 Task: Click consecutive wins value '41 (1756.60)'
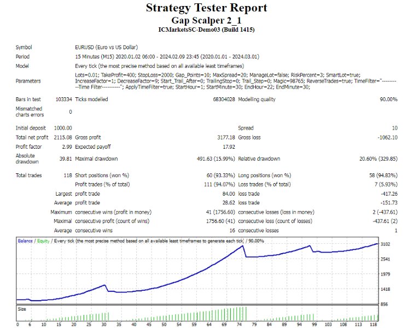[x=220, y=212]
